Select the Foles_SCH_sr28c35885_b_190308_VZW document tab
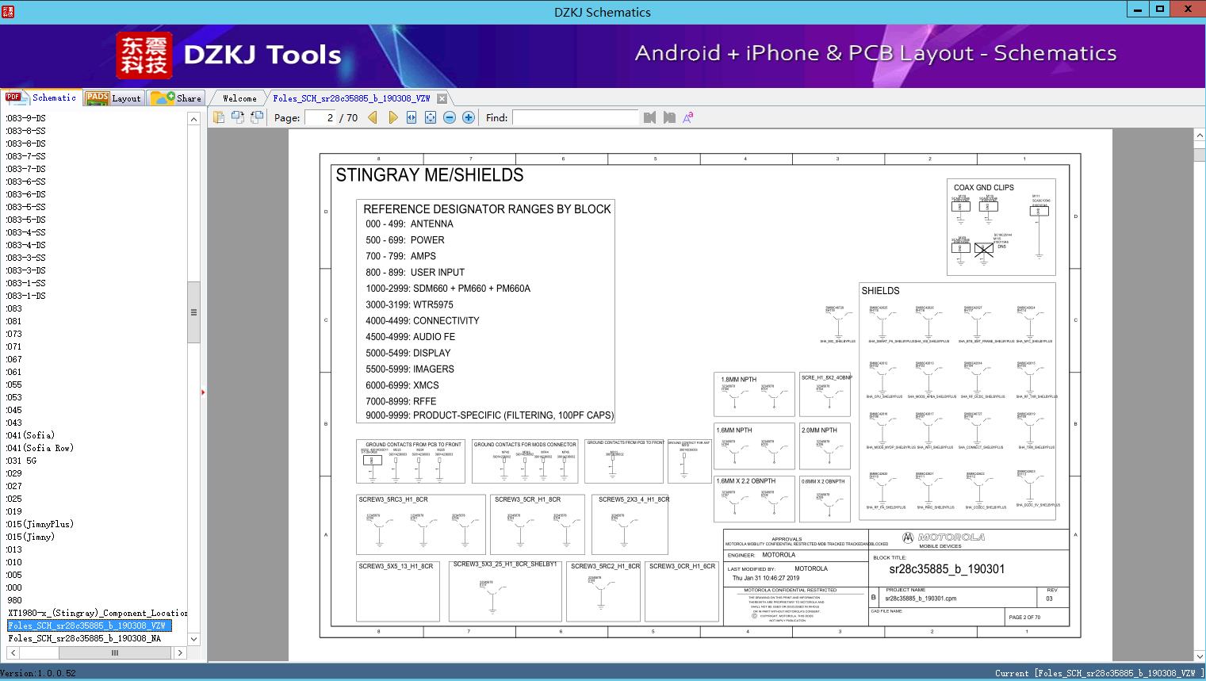 click(351, 98)
